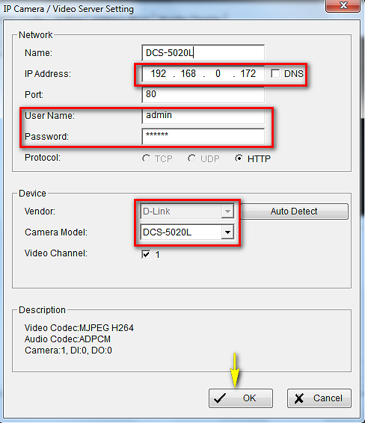
Task: Open the Vendor dropdown arrow
Action: (227, 211)
